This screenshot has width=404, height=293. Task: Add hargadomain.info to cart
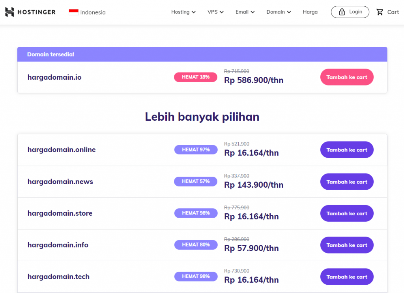pyautogui.click(x=347, y=245)
